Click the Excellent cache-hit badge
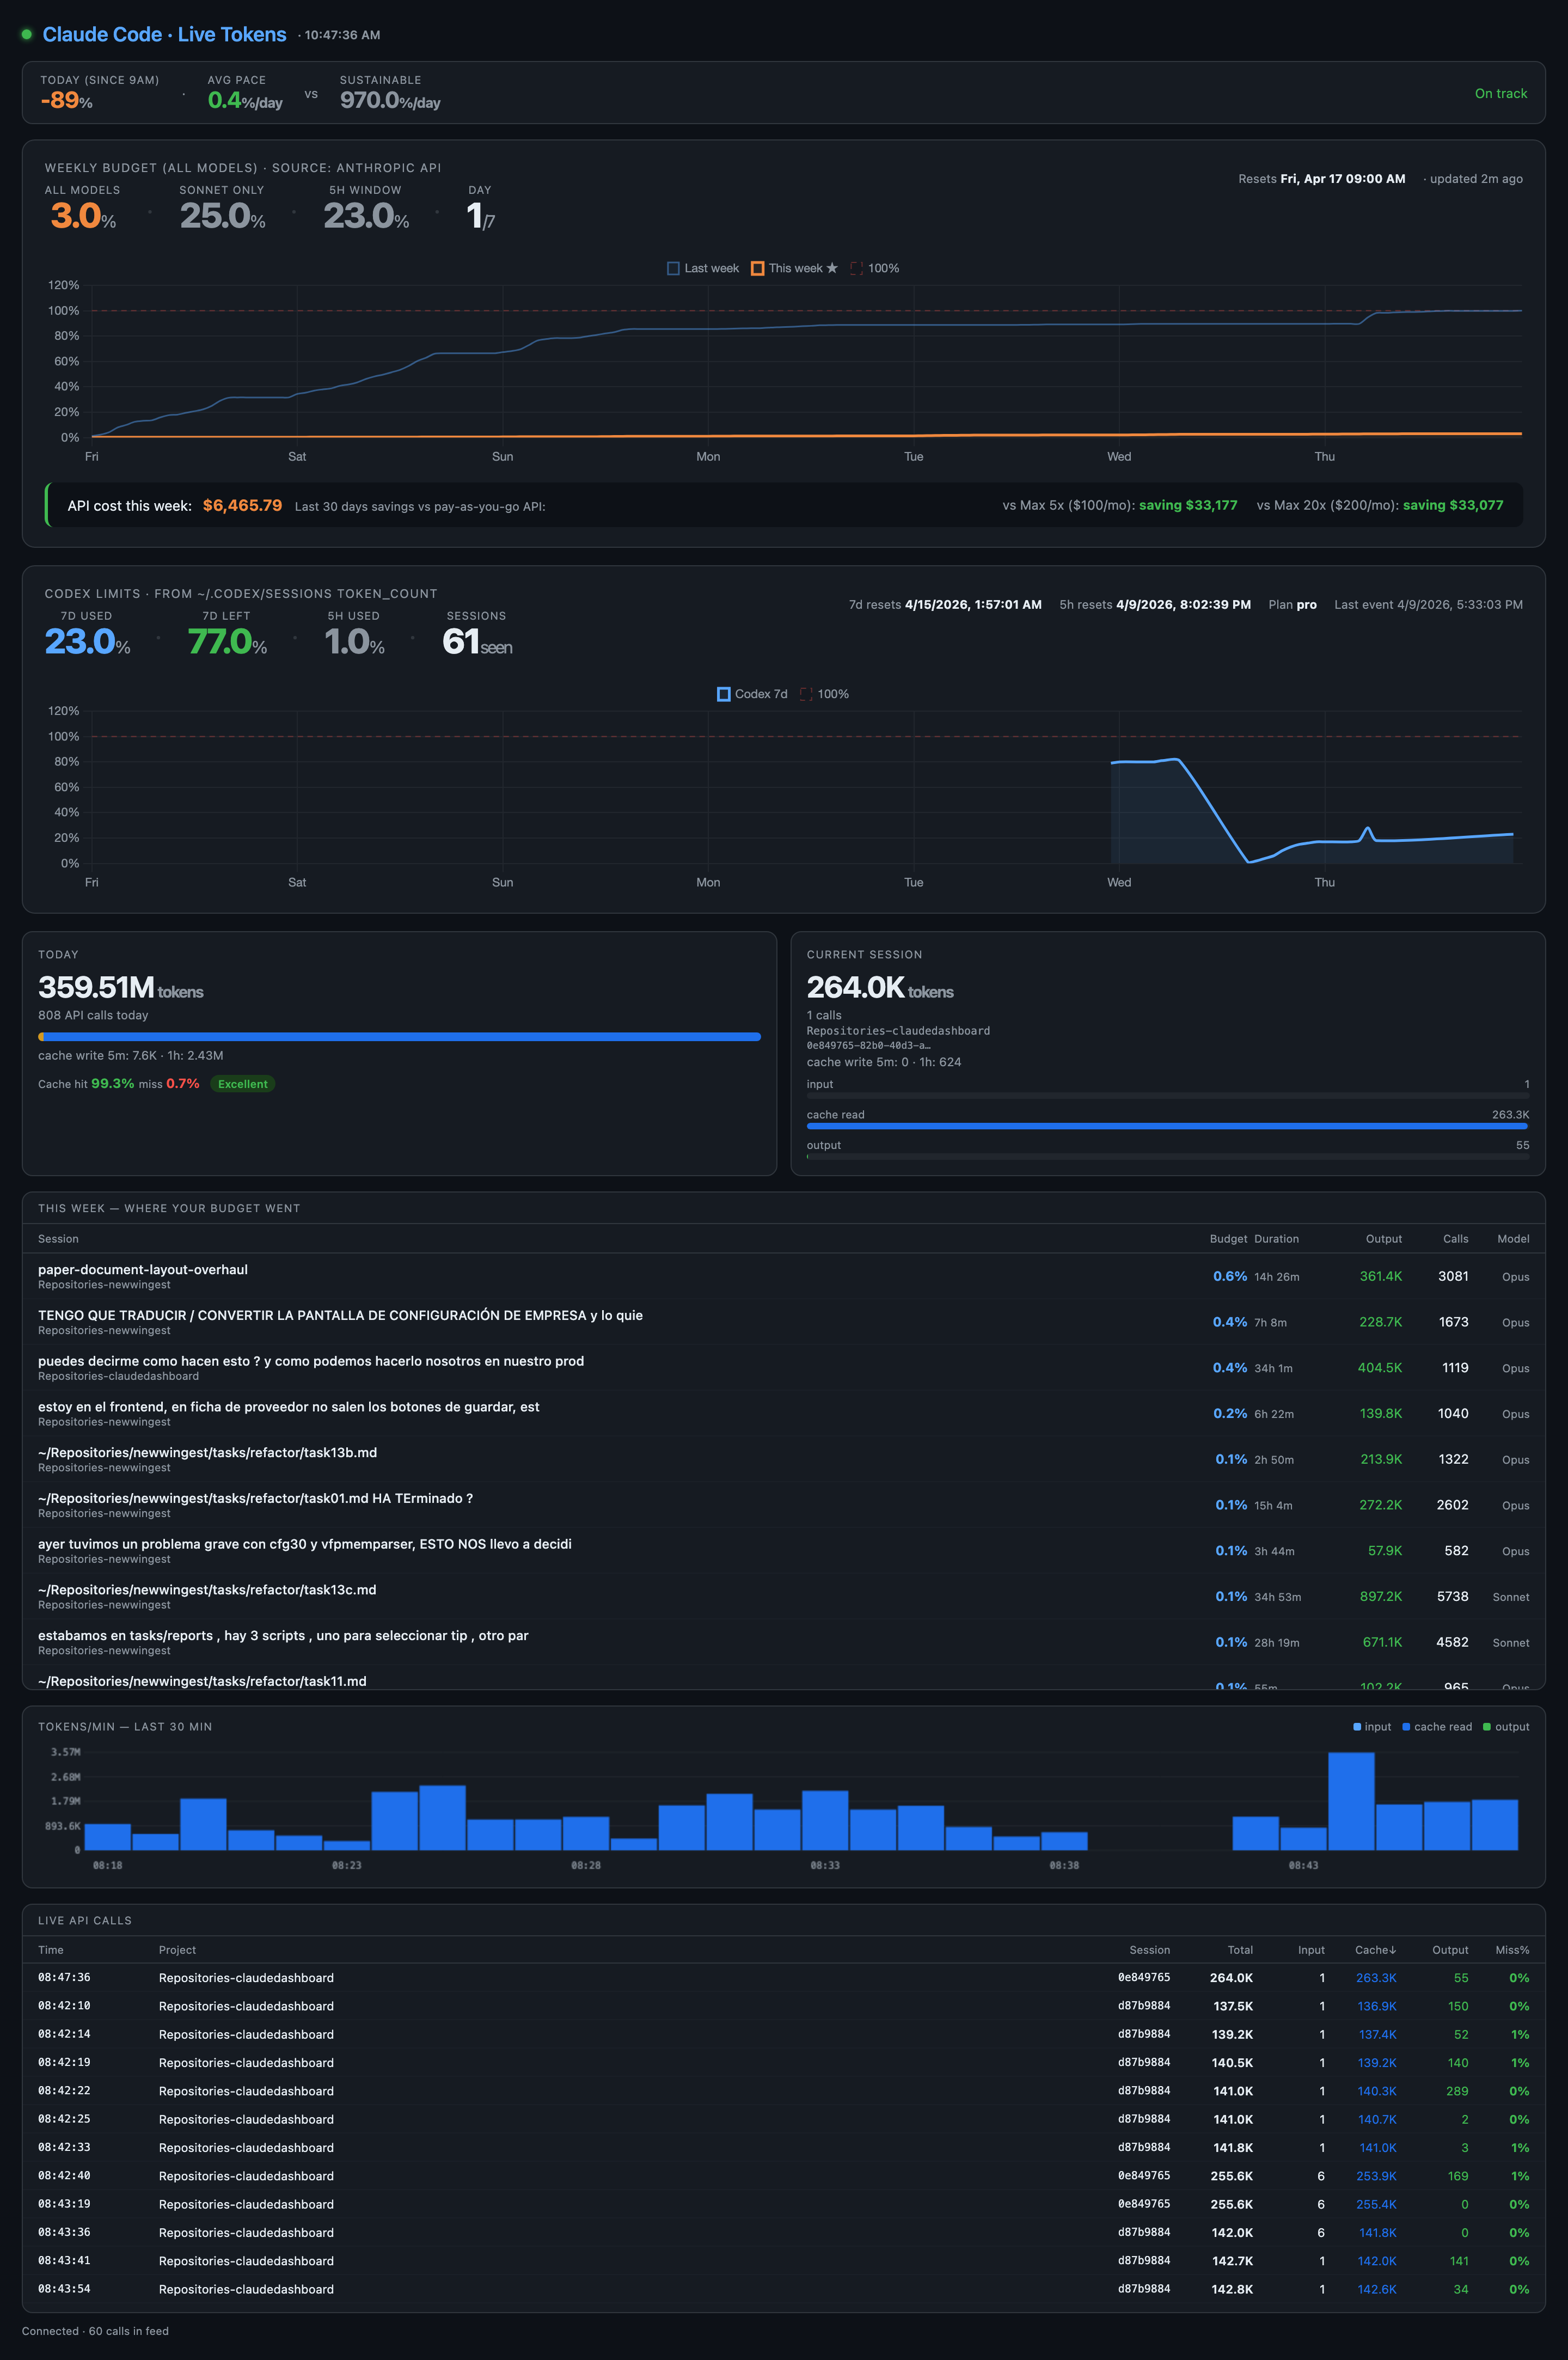The width and height of the screenshot is (1568, 2360). (x=243, y=1084)
